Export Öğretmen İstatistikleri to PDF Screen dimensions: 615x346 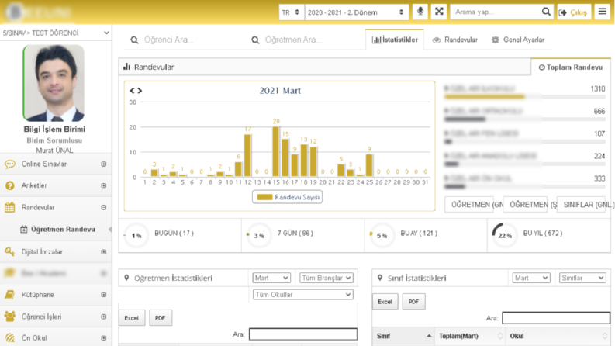[160, 318]
